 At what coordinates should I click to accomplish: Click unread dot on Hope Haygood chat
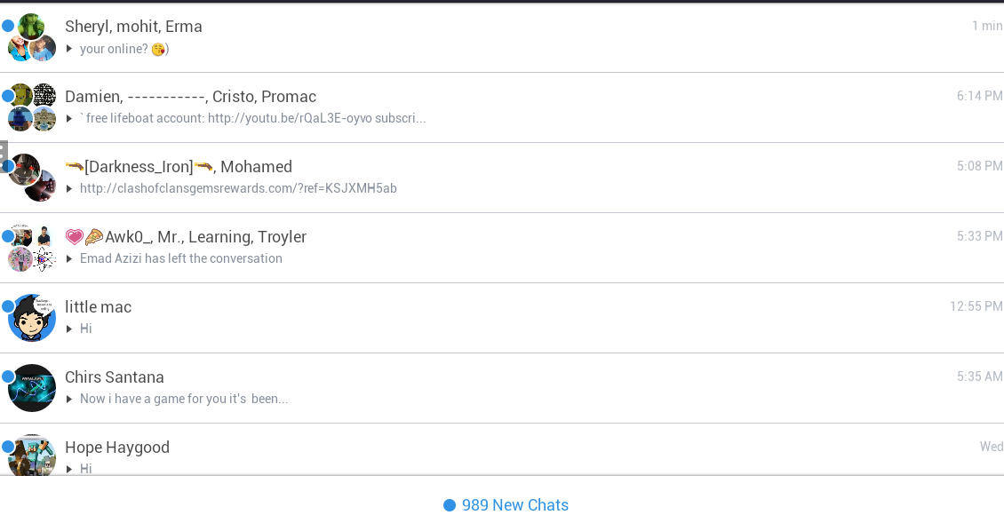click(x=8, y=447)
